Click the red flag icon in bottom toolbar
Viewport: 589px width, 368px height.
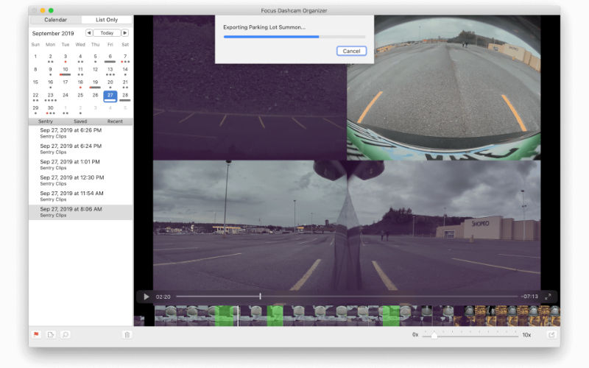(35, 334)
